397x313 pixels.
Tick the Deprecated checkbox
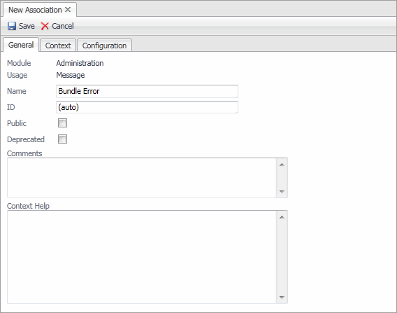coord(62,139)
